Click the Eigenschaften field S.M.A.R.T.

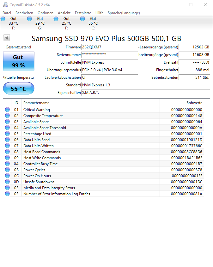[145, 93]
